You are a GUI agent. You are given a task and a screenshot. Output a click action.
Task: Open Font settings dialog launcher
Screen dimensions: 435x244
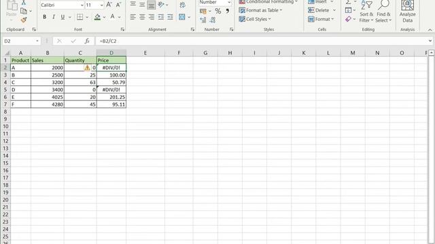click(122, 29)
